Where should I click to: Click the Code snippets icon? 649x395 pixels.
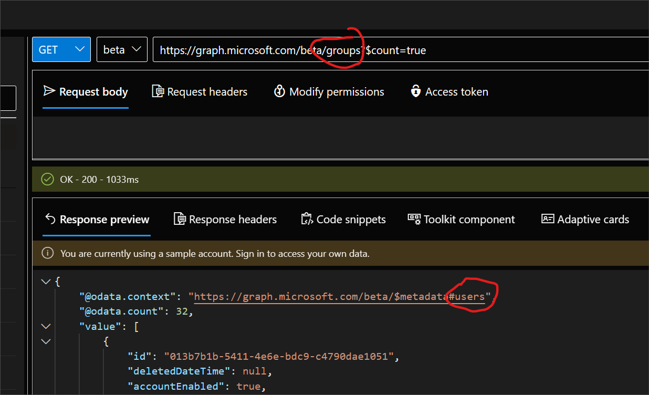(x=307, y=219)
